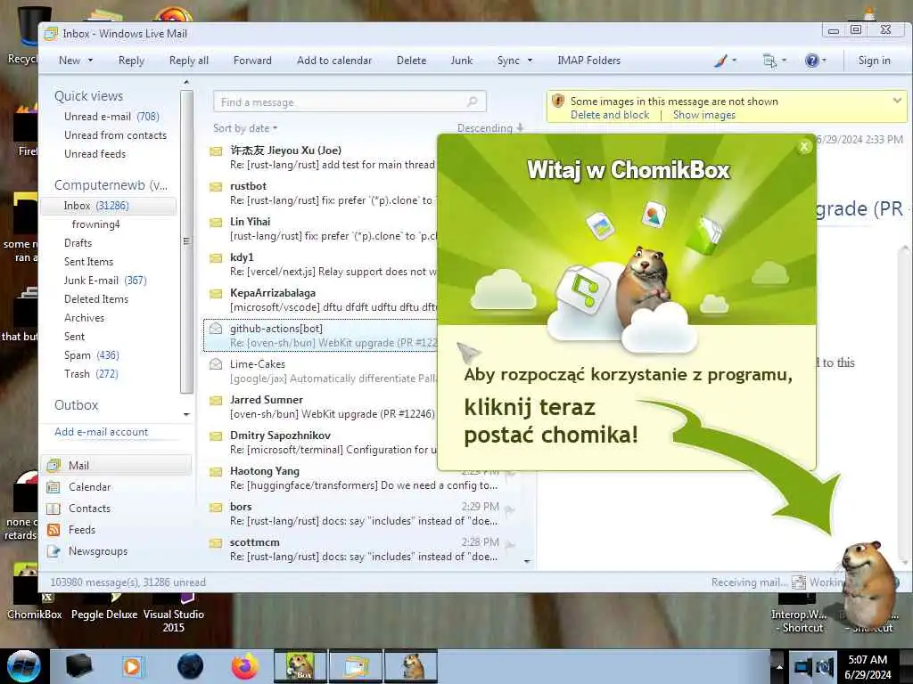Close the ChomikBox welcome popup

click(x=805, y=147)
